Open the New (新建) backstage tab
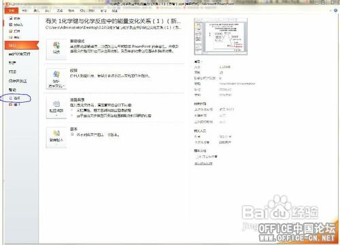340x245 pixels. [12, 63]
